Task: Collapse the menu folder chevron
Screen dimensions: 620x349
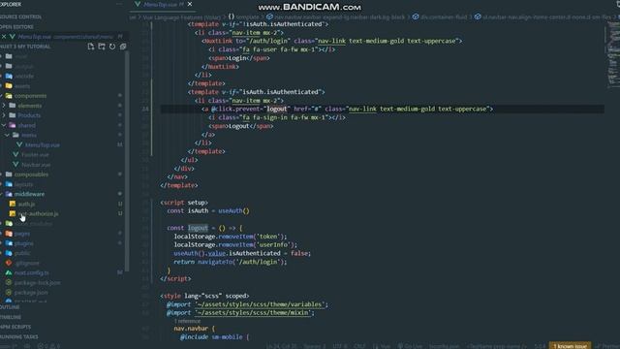Action: [7, 135]
